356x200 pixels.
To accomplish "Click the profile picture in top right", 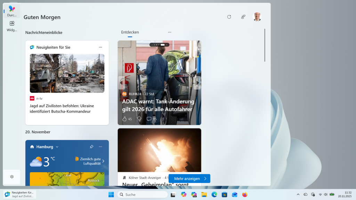I will 257,17.
